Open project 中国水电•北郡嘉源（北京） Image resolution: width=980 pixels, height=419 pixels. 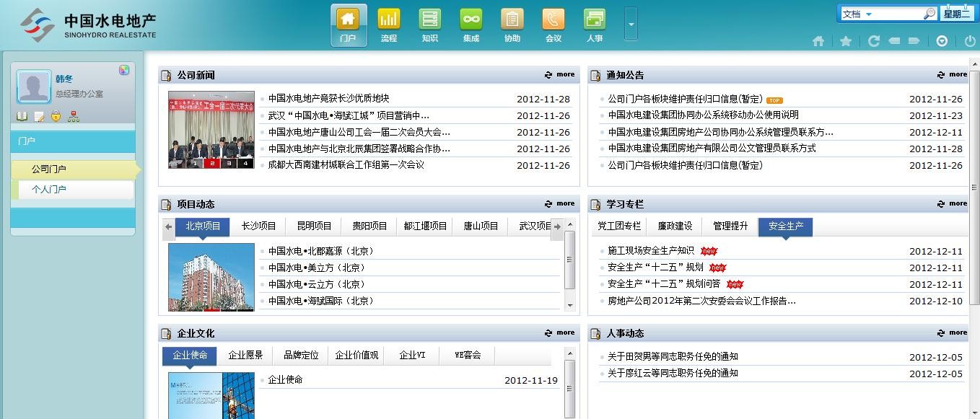(x=321, y=252)
